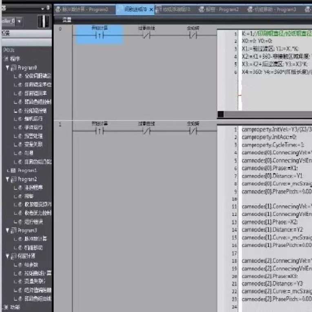Screen dimensions: 312x312
Task: Open the 变量 variables bar
Action: [67, 20]
